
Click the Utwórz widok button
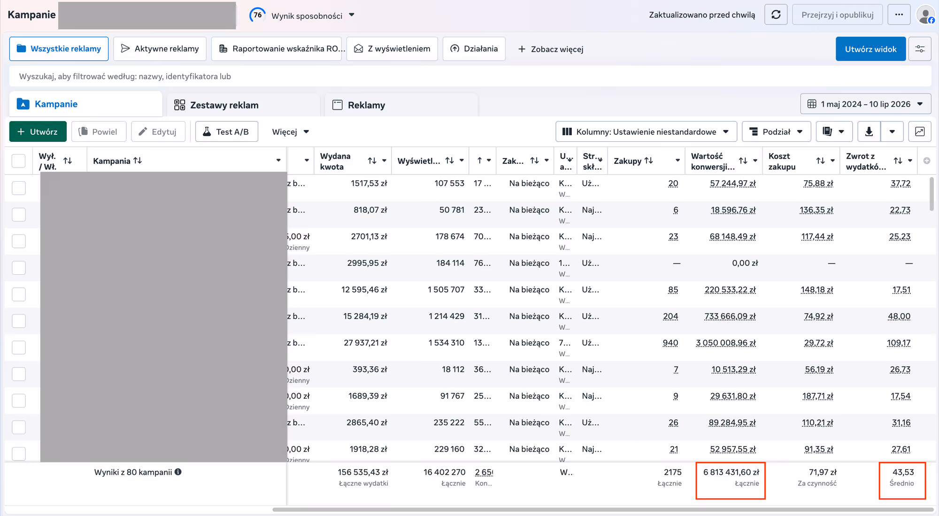click(x=870, y=49)
